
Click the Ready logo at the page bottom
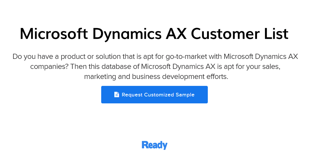[x=154, y=145]
